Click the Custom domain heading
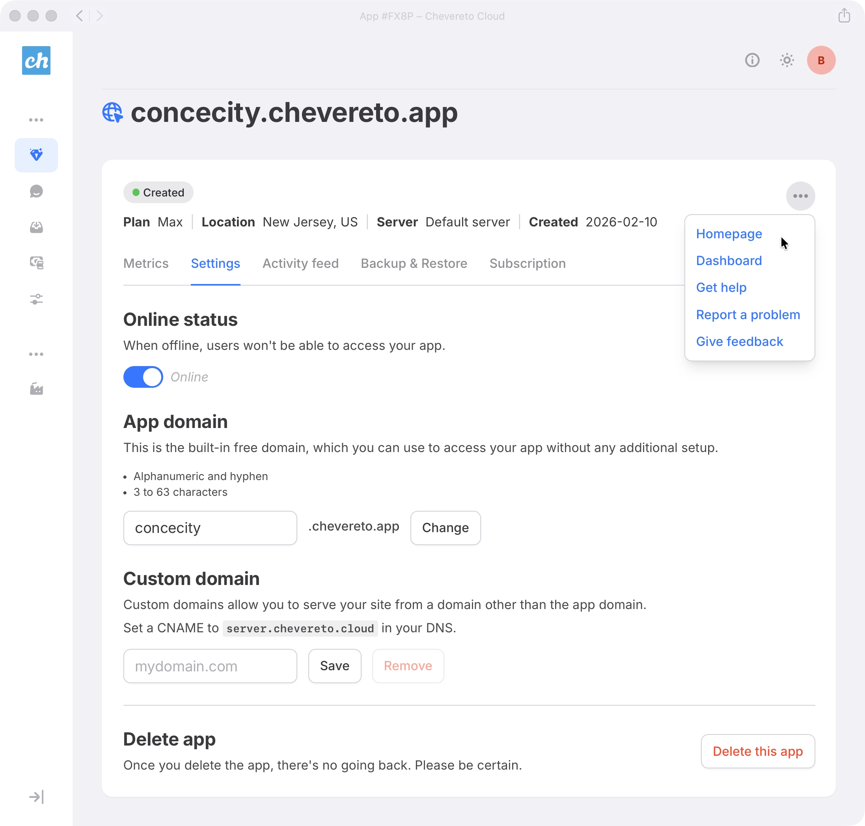This screenshot has width=865, height=826. pyautogui.click(x=191, y=579)
